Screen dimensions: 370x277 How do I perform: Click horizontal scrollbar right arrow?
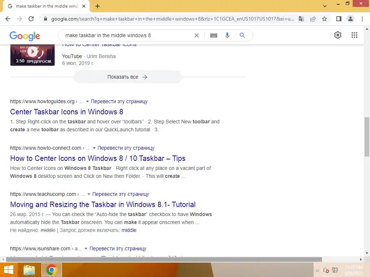(361, 259)
